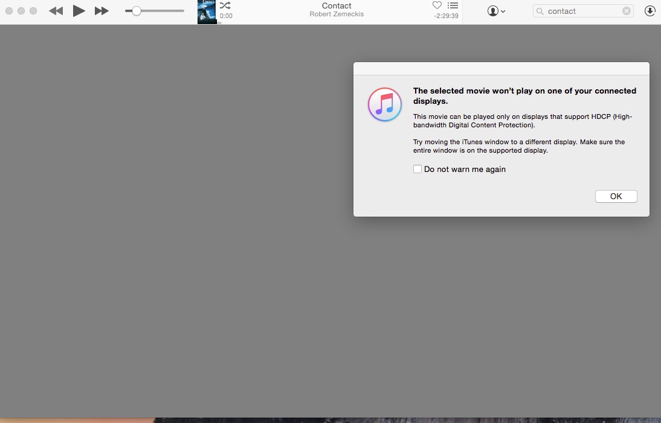Open the downloads icon
Screen dimensions: 661x423
[650, 11]
